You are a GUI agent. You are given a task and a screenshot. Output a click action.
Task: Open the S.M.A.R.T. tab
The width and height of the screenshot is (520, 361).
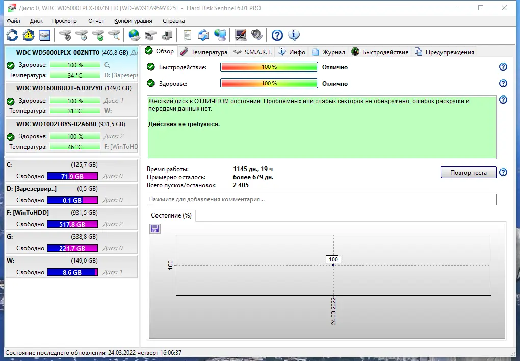252,52
